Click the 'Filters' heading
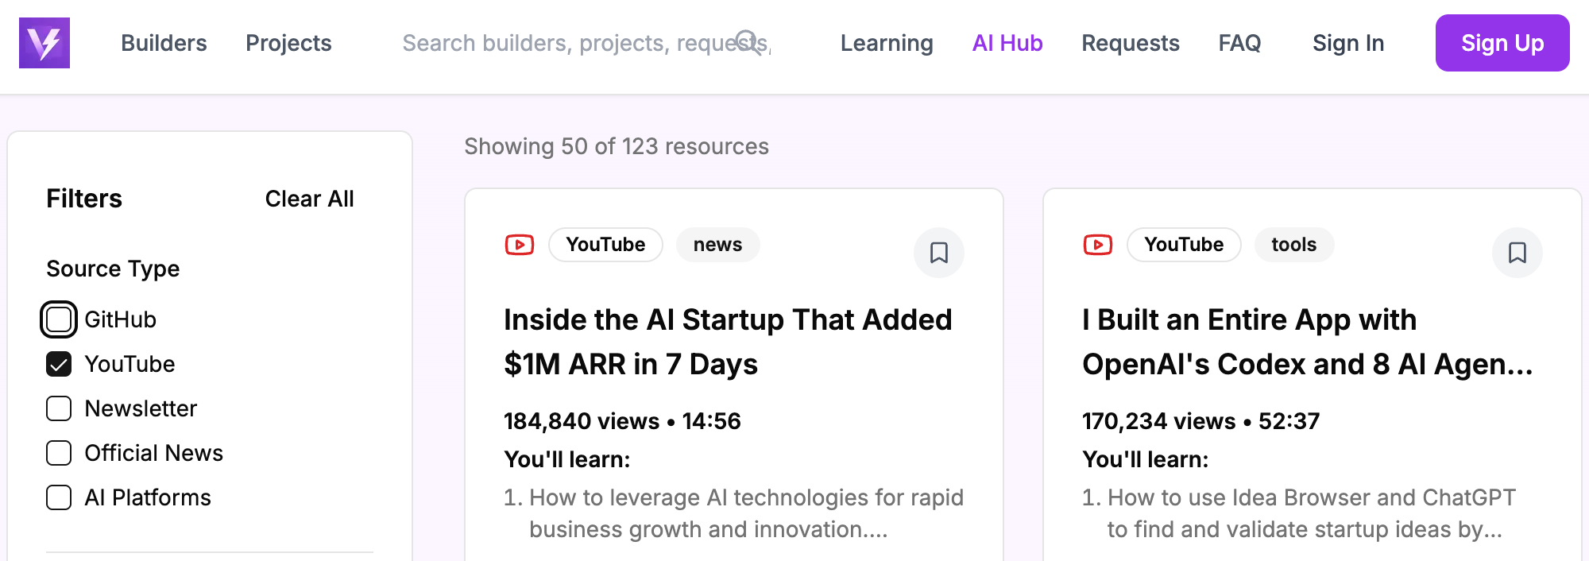The height and width of the screenshot is (561, 1589). [84, 199]
